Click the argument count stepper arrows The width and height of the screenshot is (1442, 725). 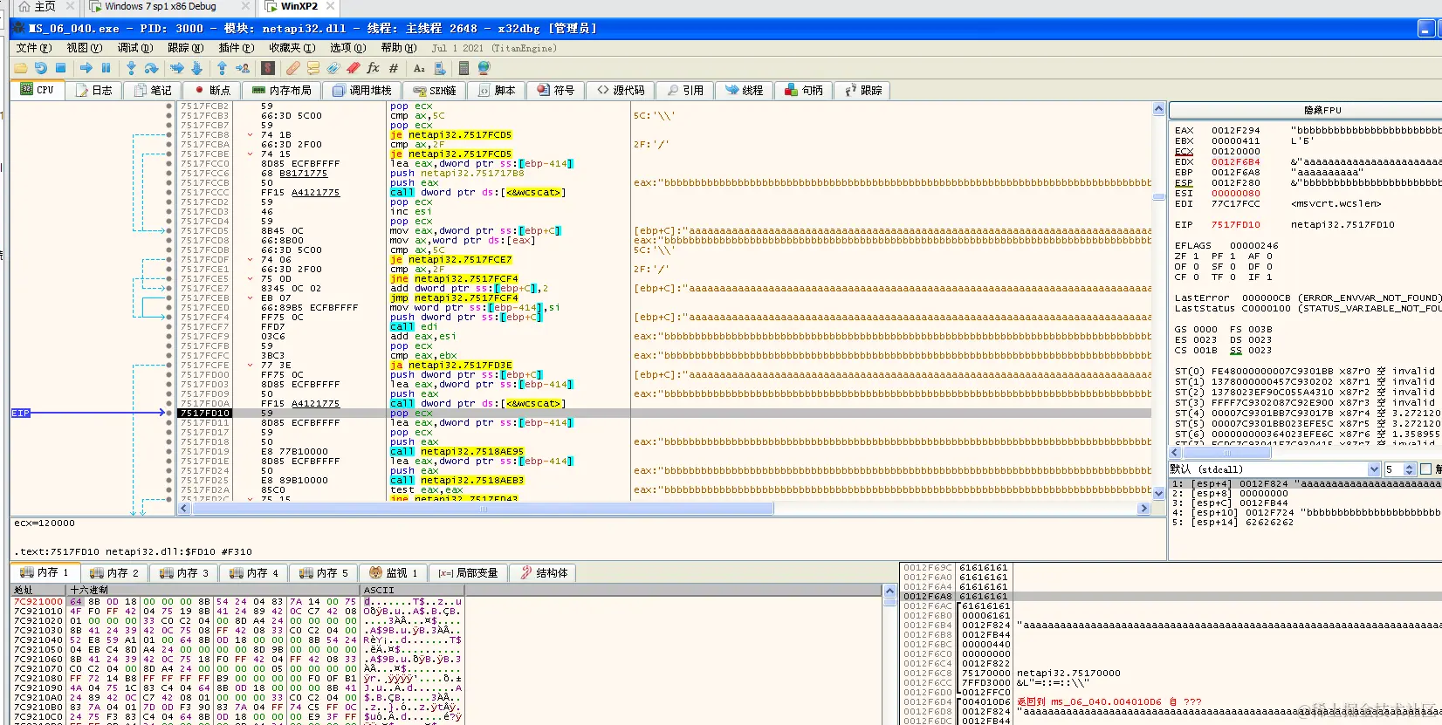click(1409, 469)
